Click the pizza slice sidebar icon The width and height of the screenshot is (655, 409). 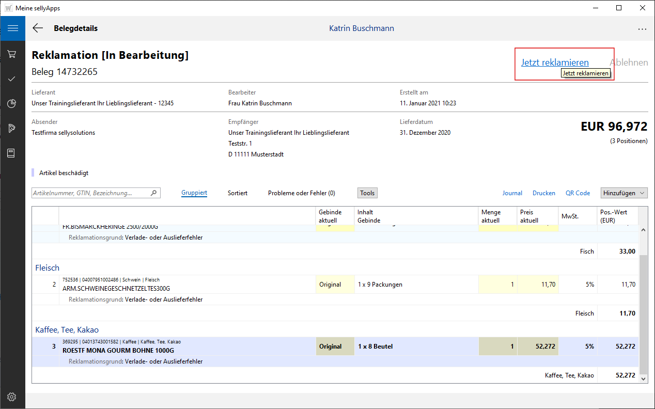[12, 129]
